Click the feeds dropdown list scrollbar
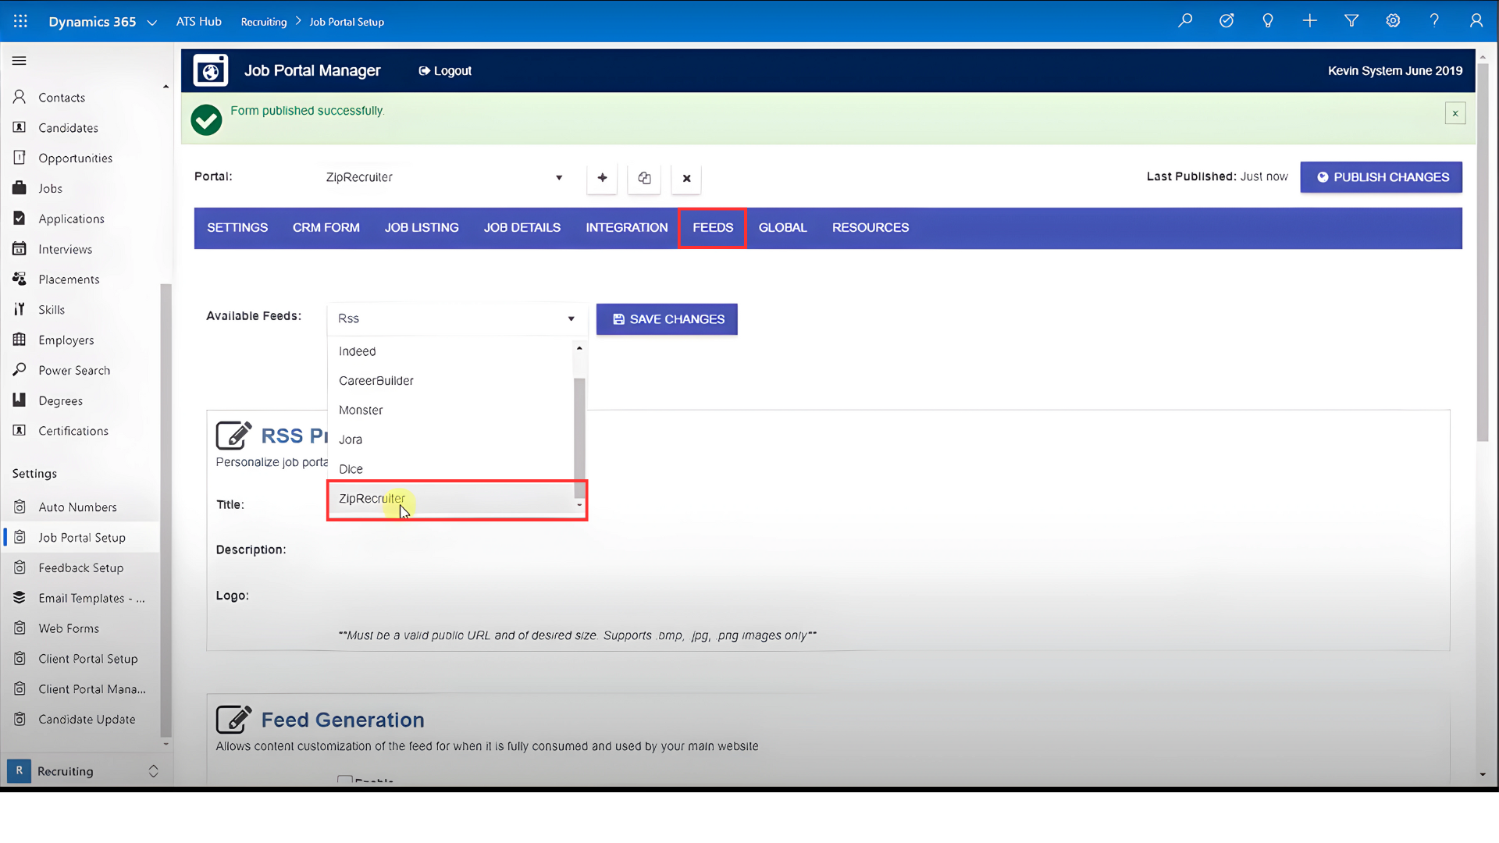The width and height of the screenshot is (1499, 843). tap(579, 439)
